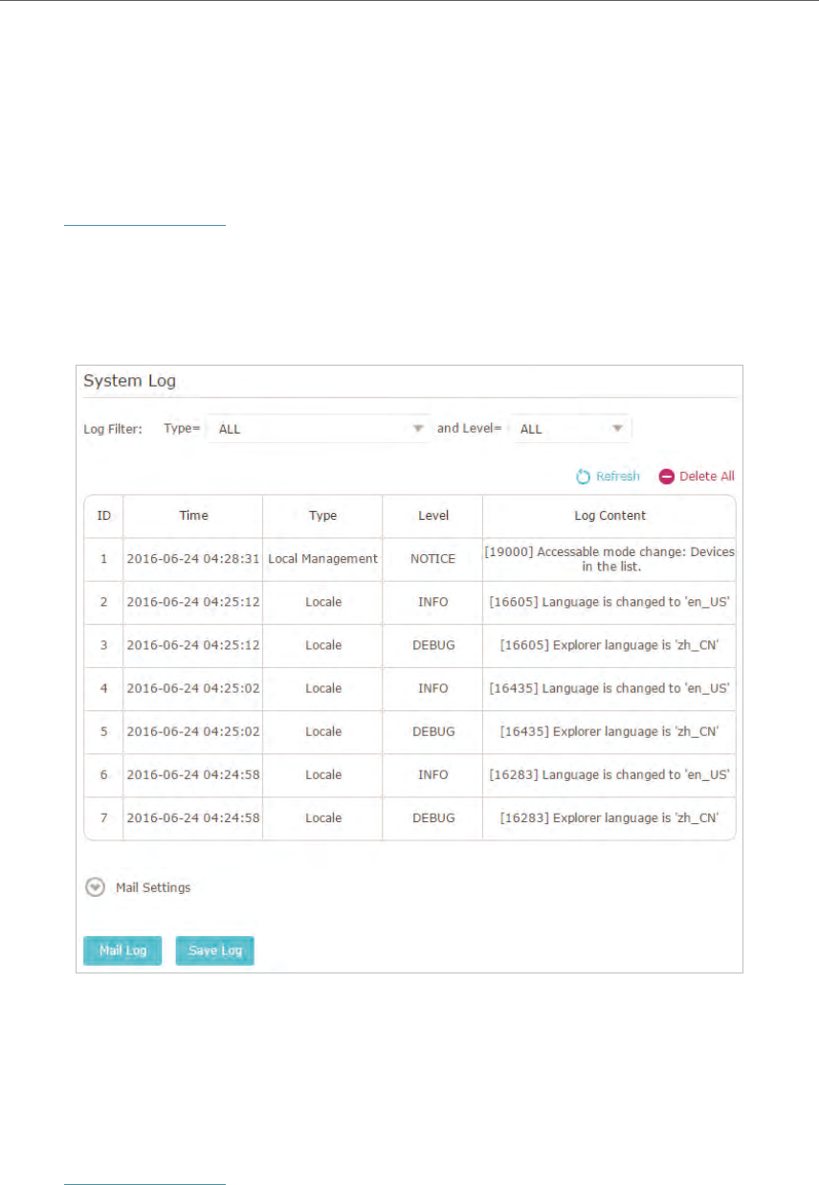The width and height of the screenshot is (819, 1185).
Task: Click the Log Content column header
Action: (609, 515)
